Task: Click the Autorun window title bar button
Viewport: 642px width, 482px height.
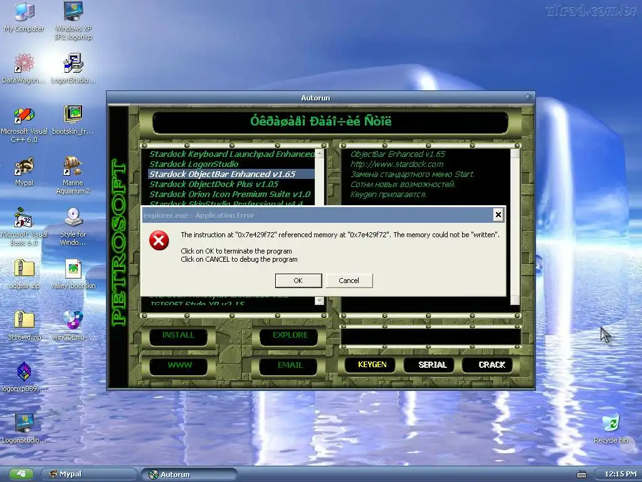Action: [528, 97]
